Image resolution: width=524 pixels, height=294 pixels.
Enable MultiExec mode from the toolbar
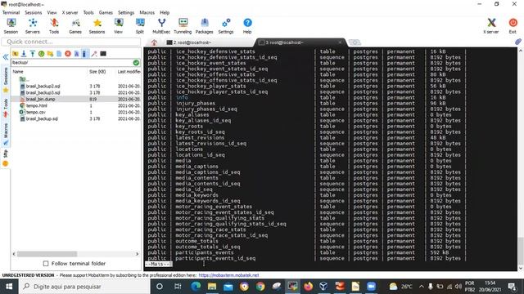click(161, 26)
